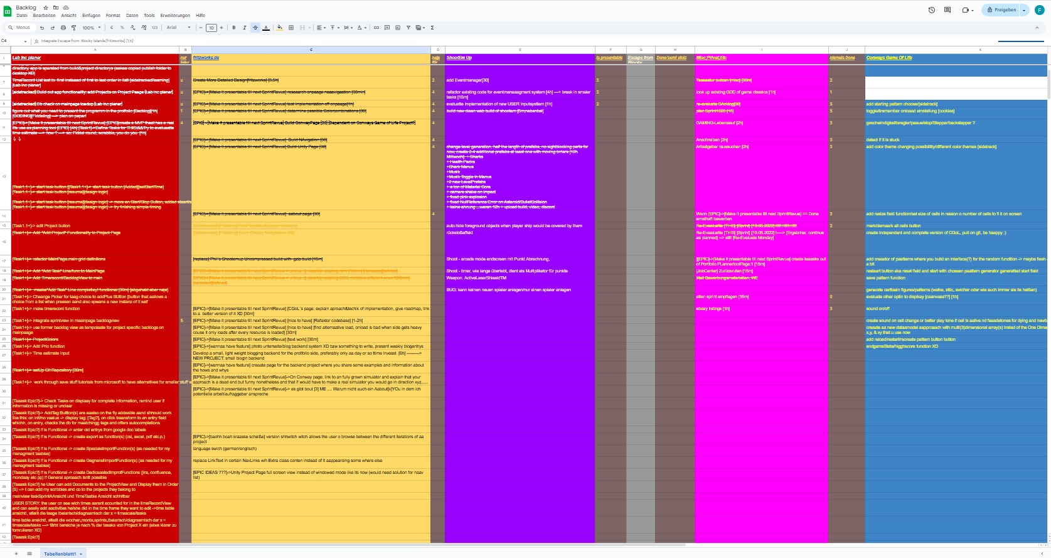Insert a chart
1051x558 pixels.
click(x=398, y=28)
